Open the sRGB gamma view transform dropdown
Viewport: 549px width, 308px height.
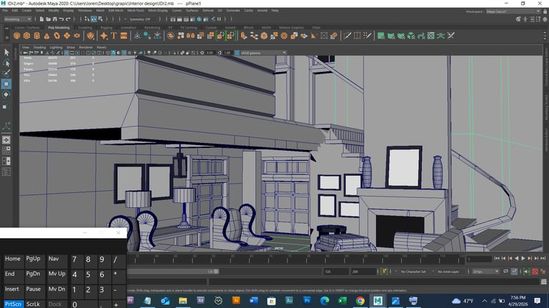263,53
